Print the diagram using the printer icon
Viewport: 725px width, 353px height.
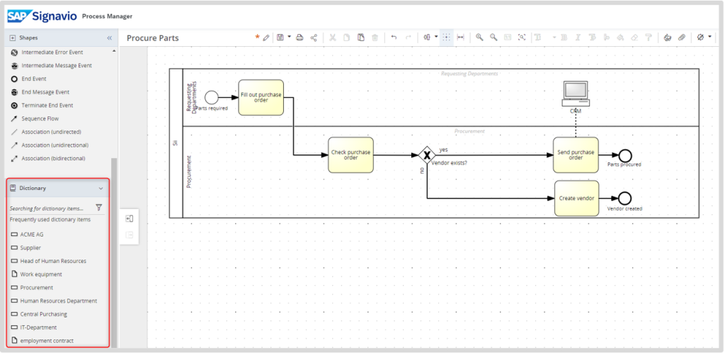[x=299, y=38]
